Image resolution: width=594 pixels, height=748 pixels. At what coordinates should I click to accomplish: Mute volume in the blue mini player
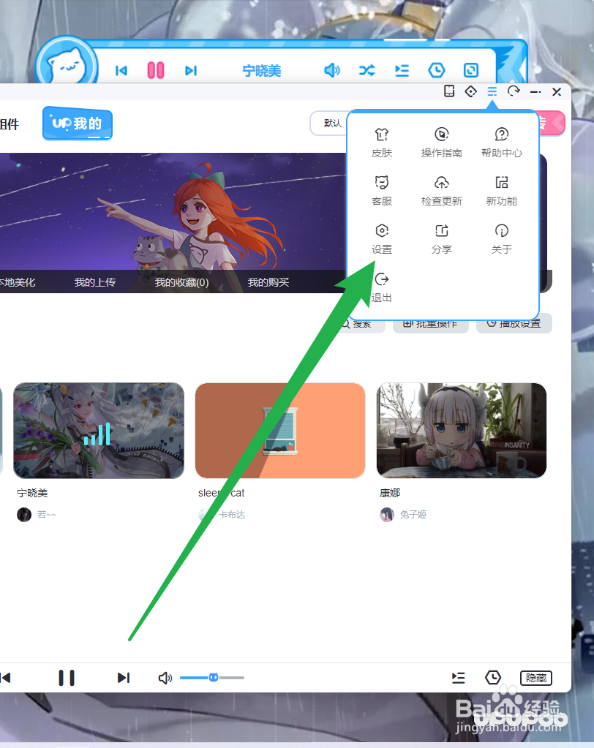[x=332, y=71]
